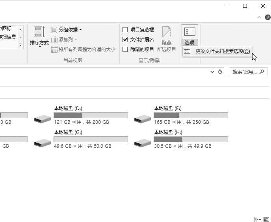Maximize the File Explorer window
Image resolution: width=271 pixels, height=222 pixels.
coord(245,6)
